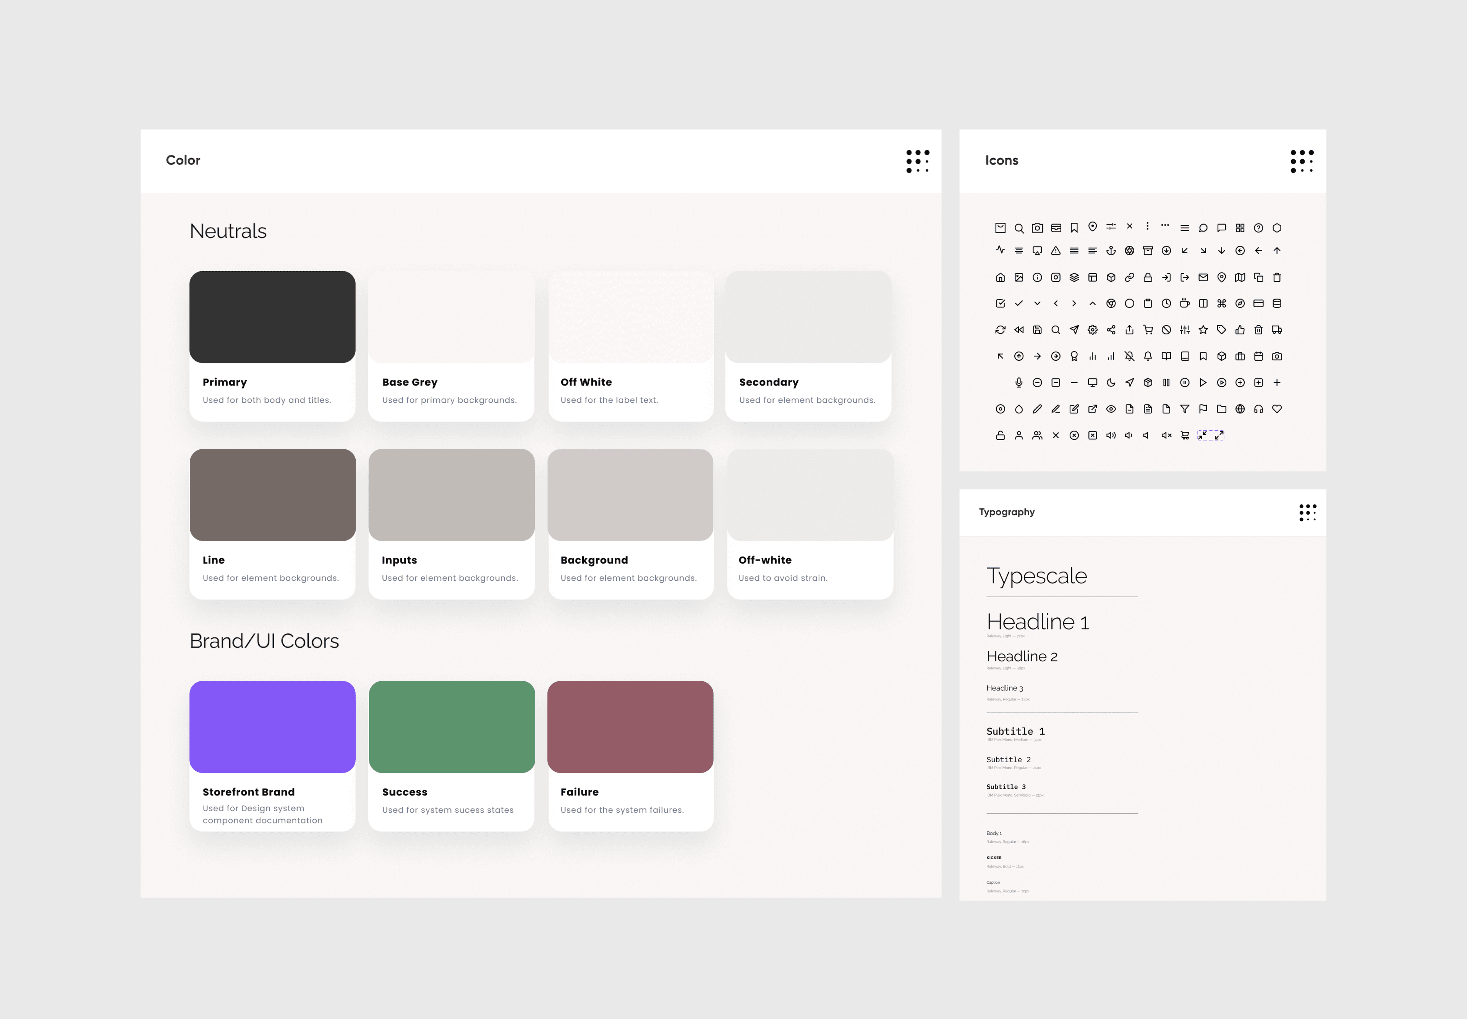Viewport: 1467px width, 1019px height.
Task: Click the thumbs up icon
Action: coord(1240,330)
